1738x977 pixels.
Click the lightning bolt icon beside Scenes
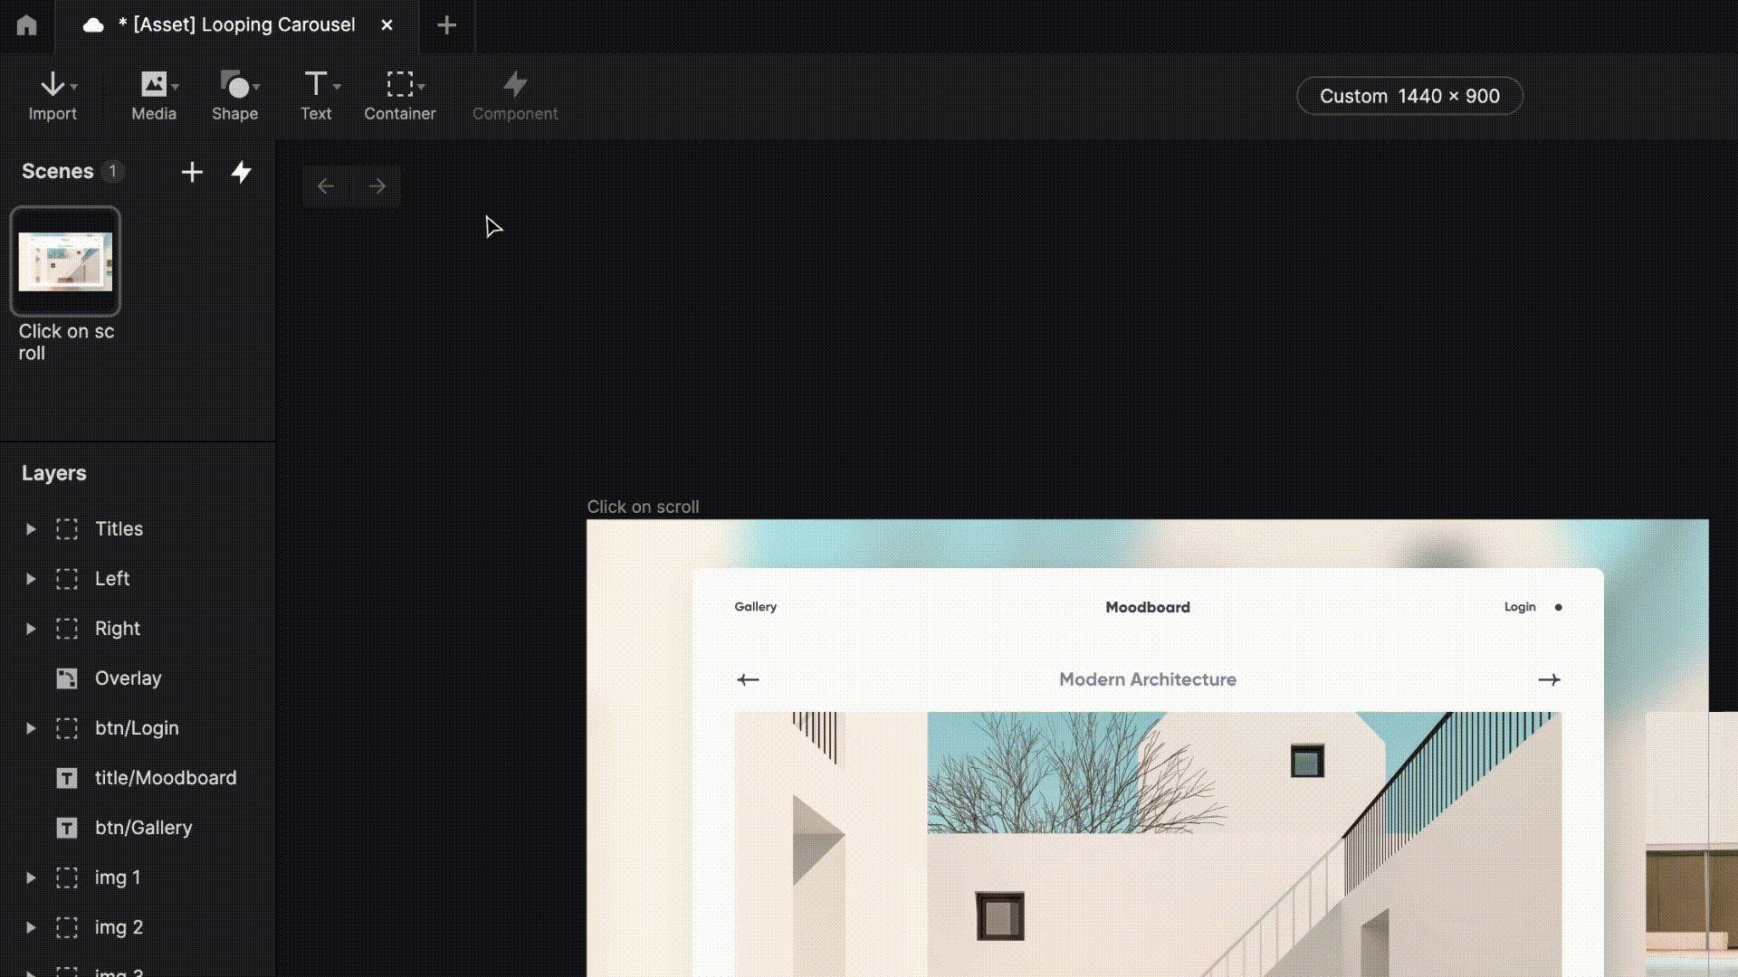coord(241,172)
